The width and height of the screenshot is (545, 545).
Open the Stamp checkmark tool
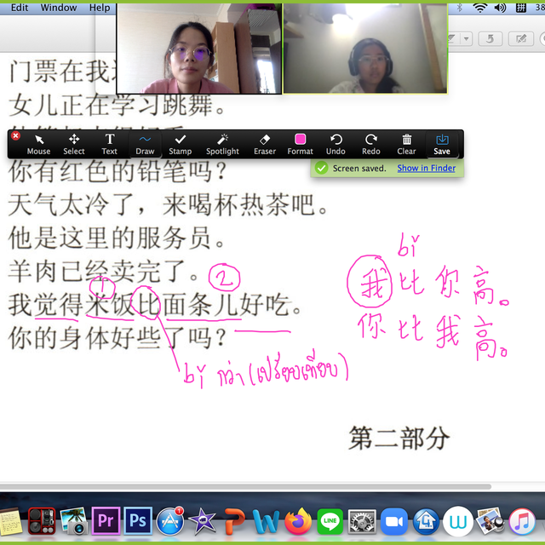tap(181, 143)
